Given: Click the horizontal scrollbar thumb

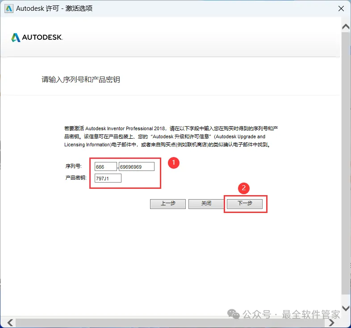Looking at the screenshot, I should [170, 323].
